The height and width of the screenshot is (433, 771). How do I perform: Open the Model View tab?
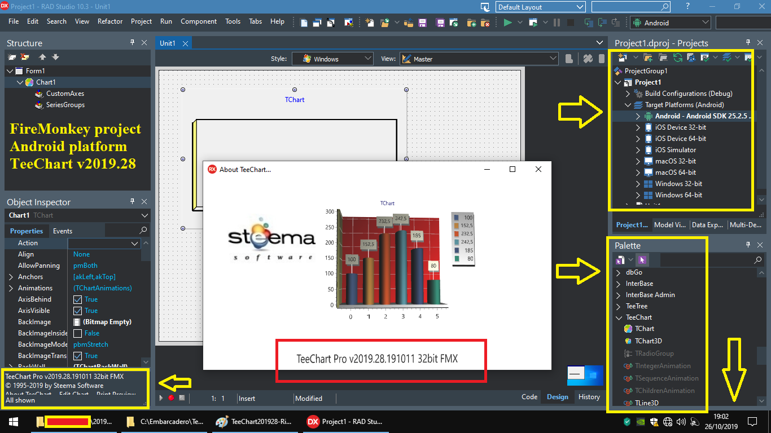tap(670, 224)
